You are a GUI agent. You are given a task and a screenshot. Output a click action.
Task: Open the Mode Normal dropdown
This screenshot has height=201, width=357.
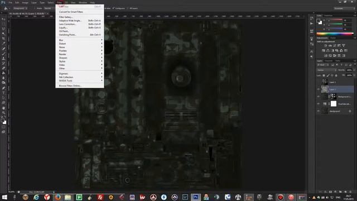[49, 8]
